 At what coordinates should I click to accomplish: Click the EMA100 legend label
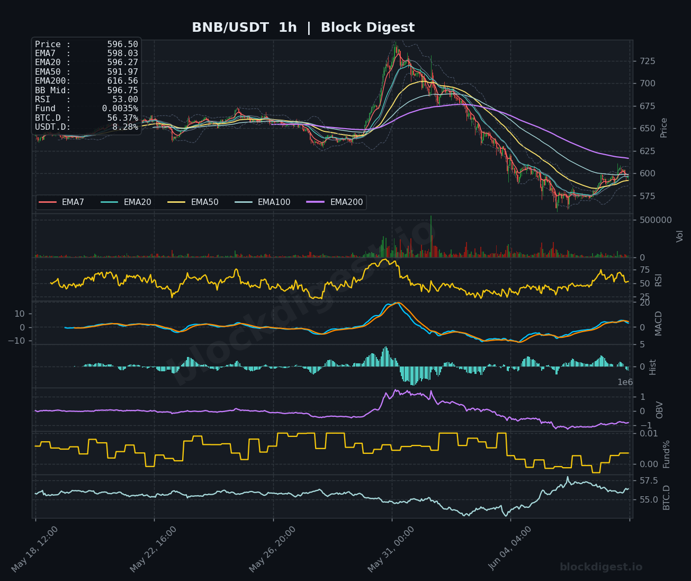274,202
